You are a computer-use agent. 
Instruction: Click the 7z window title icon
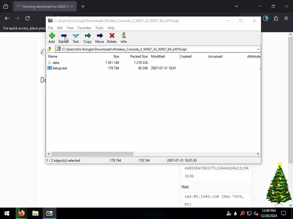(x=50, y=21)
